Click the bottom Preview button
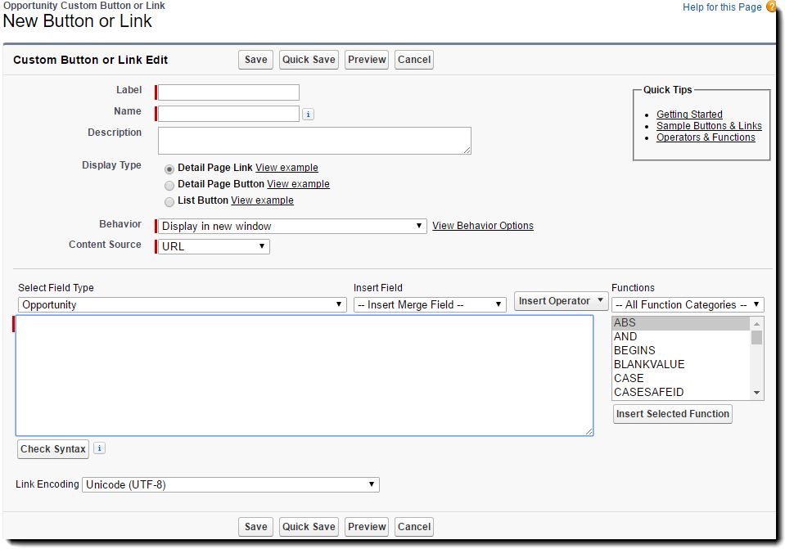This screenshot has height=549, width=785. pyautogui.click(x=367, y=526)
